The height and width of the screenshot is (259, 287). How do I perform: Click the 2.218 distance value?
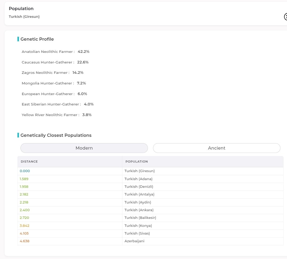coord(24,202)
